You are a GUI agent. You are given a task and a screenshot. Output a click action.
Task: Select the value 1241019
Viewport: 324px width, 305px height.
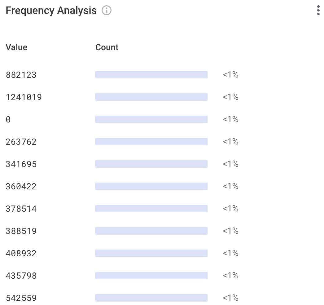24,97
